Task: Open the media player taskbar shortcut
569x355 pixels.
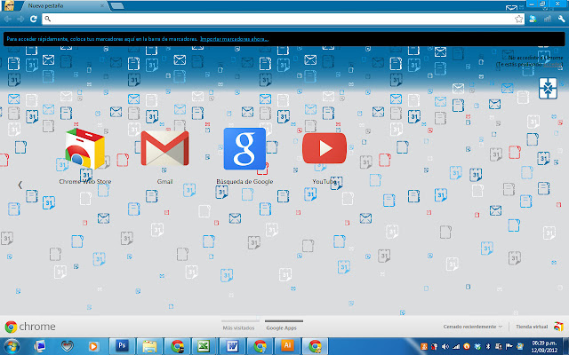Action: coord(93,347)
